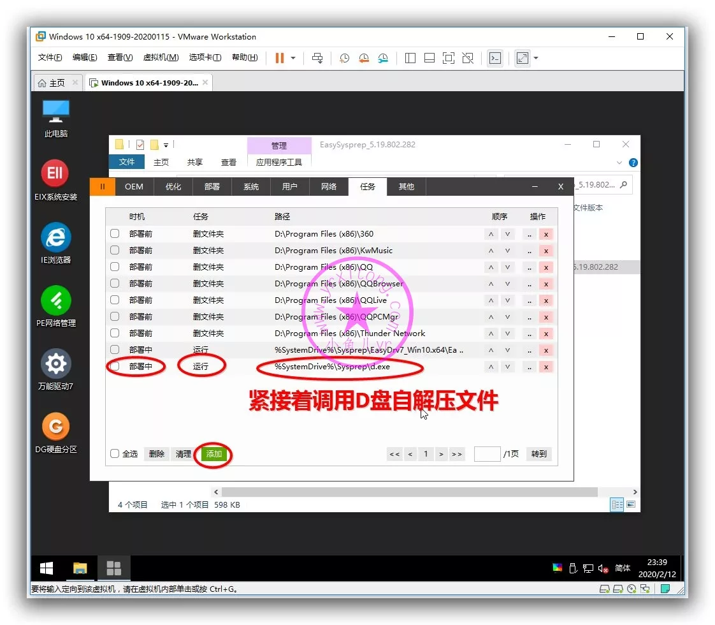Switch to the 部署 tab

212,186
